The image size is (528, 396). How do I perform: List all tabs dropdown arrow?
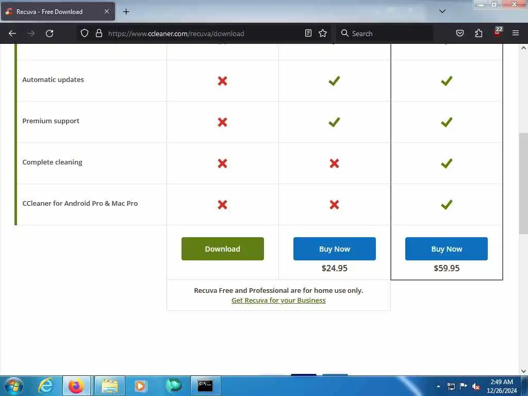(442, 11)
